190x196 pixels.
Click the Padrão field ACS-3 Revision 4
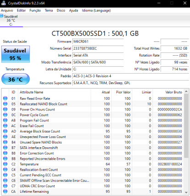click(130, 76)
